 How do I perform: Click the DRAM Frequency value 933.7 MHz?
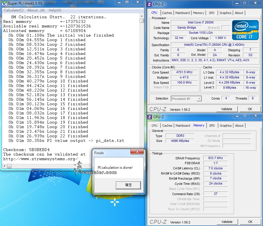pyautogui.click(x=215, y=158)
